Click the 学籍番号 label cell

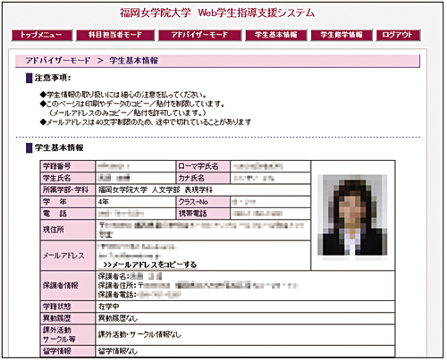pos(68,166)
